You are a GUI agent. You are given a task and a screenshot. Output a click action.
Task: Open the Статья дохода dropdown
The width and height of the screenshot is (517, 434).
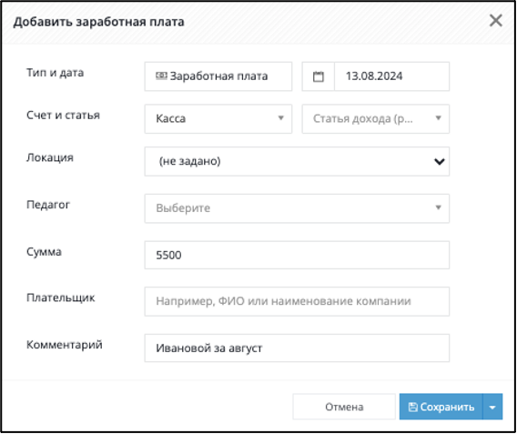point(376,118)
